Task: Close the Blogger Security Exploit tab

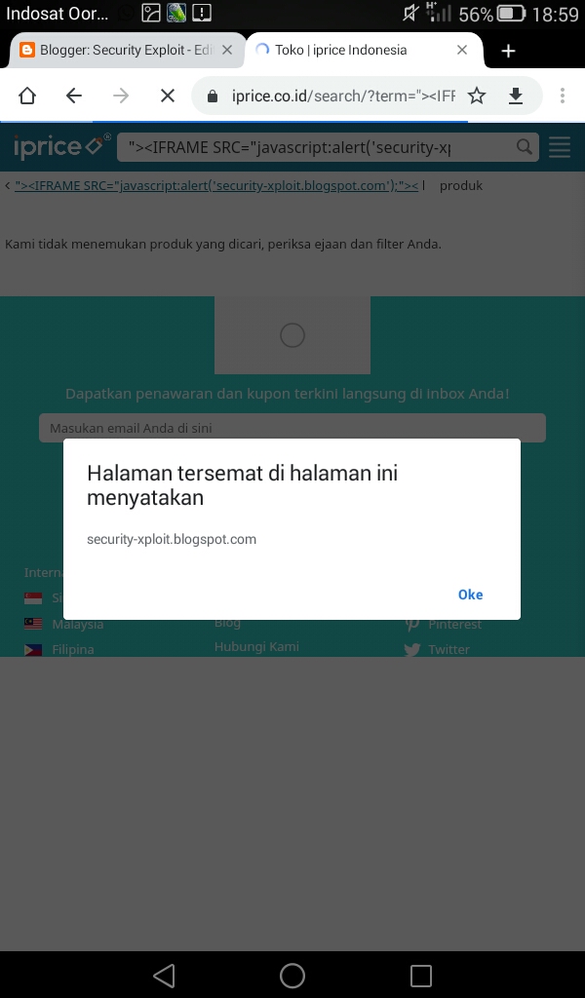Action: pos(226,51)
